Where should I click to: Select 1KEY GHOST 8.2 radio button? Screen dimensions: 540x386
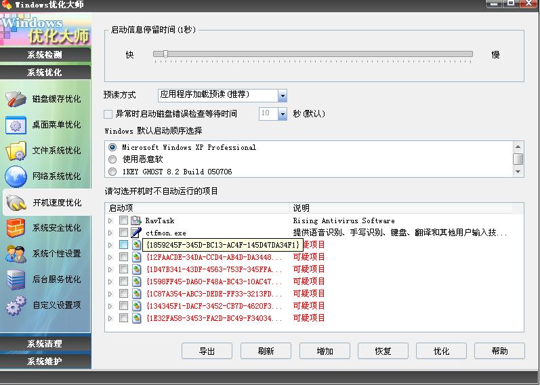click(x=112, y=172)
